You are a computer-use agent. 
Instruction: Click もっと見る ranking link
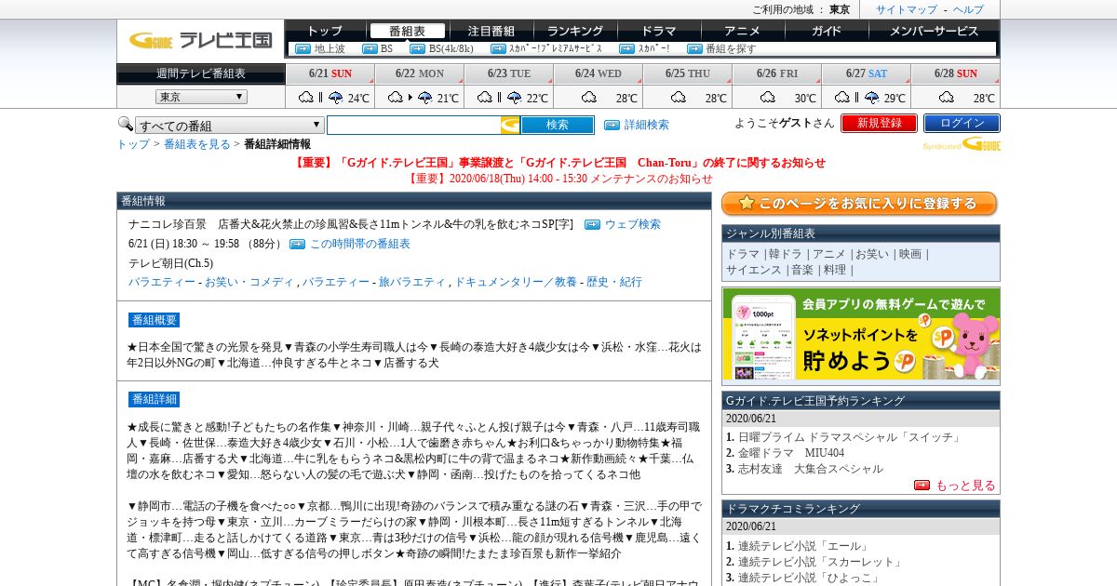coord(965,485)
